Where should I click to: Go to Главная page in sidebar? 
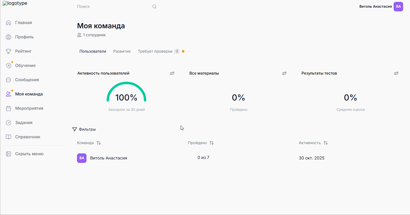[x=23, y=23]
